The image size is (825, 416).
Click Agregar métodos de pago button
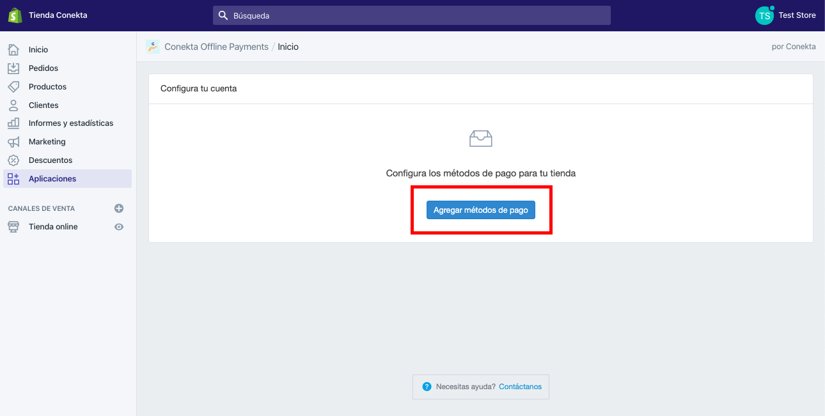pyautogui.click(x=481, y=210)
